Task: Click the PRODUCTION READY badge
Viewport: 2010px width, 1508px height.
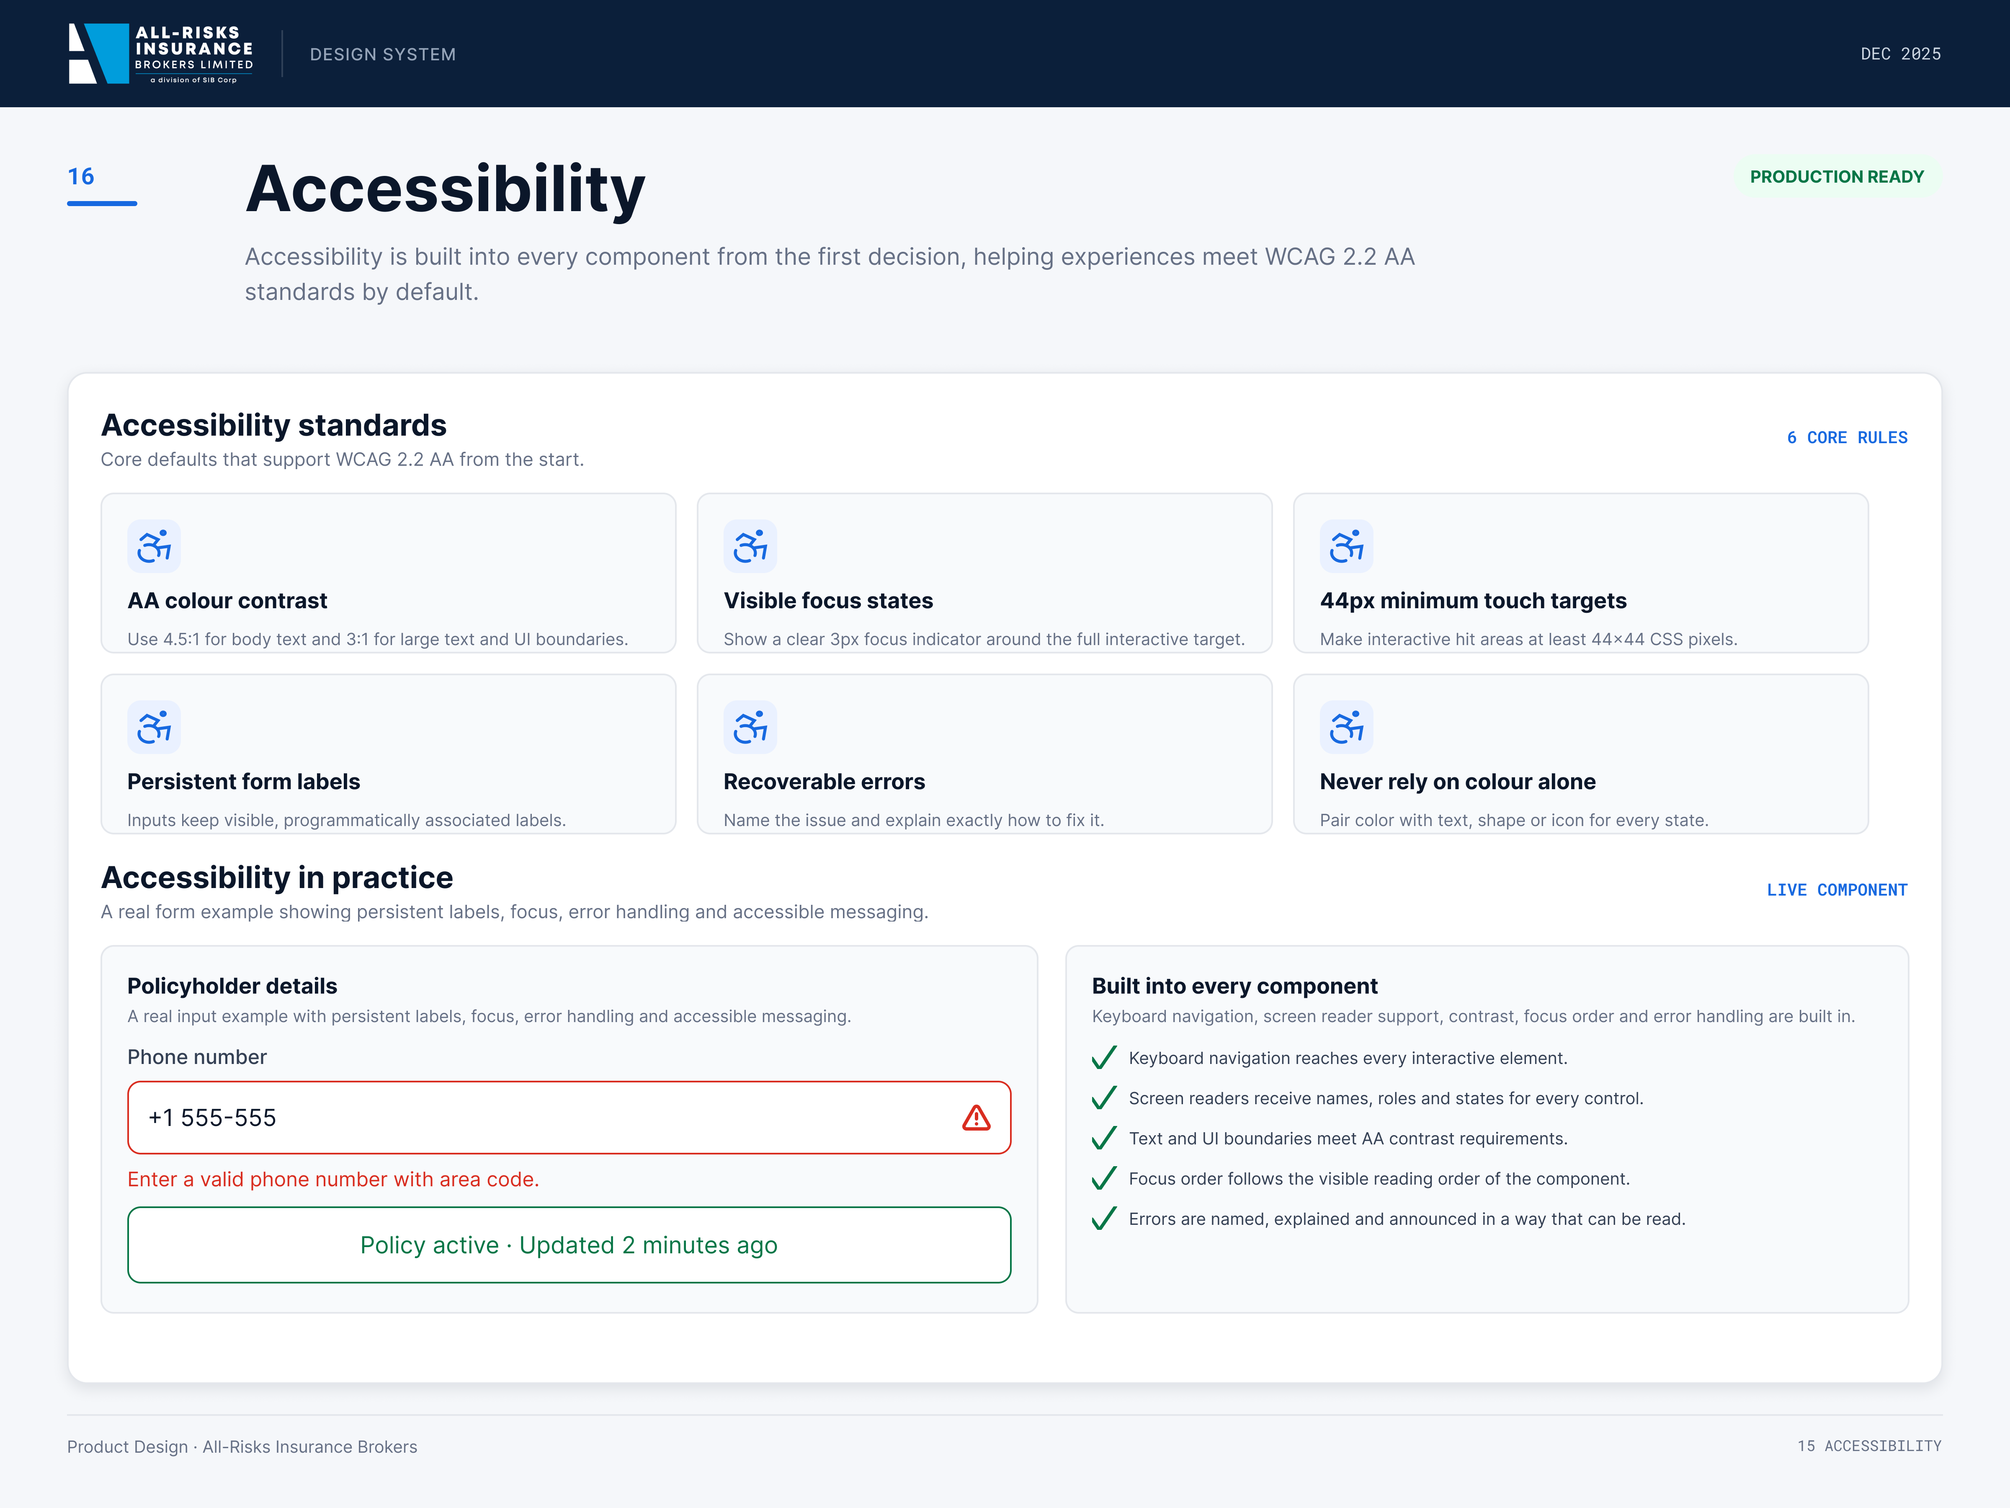Action: pyautogui.click(x=1837, y=176)
